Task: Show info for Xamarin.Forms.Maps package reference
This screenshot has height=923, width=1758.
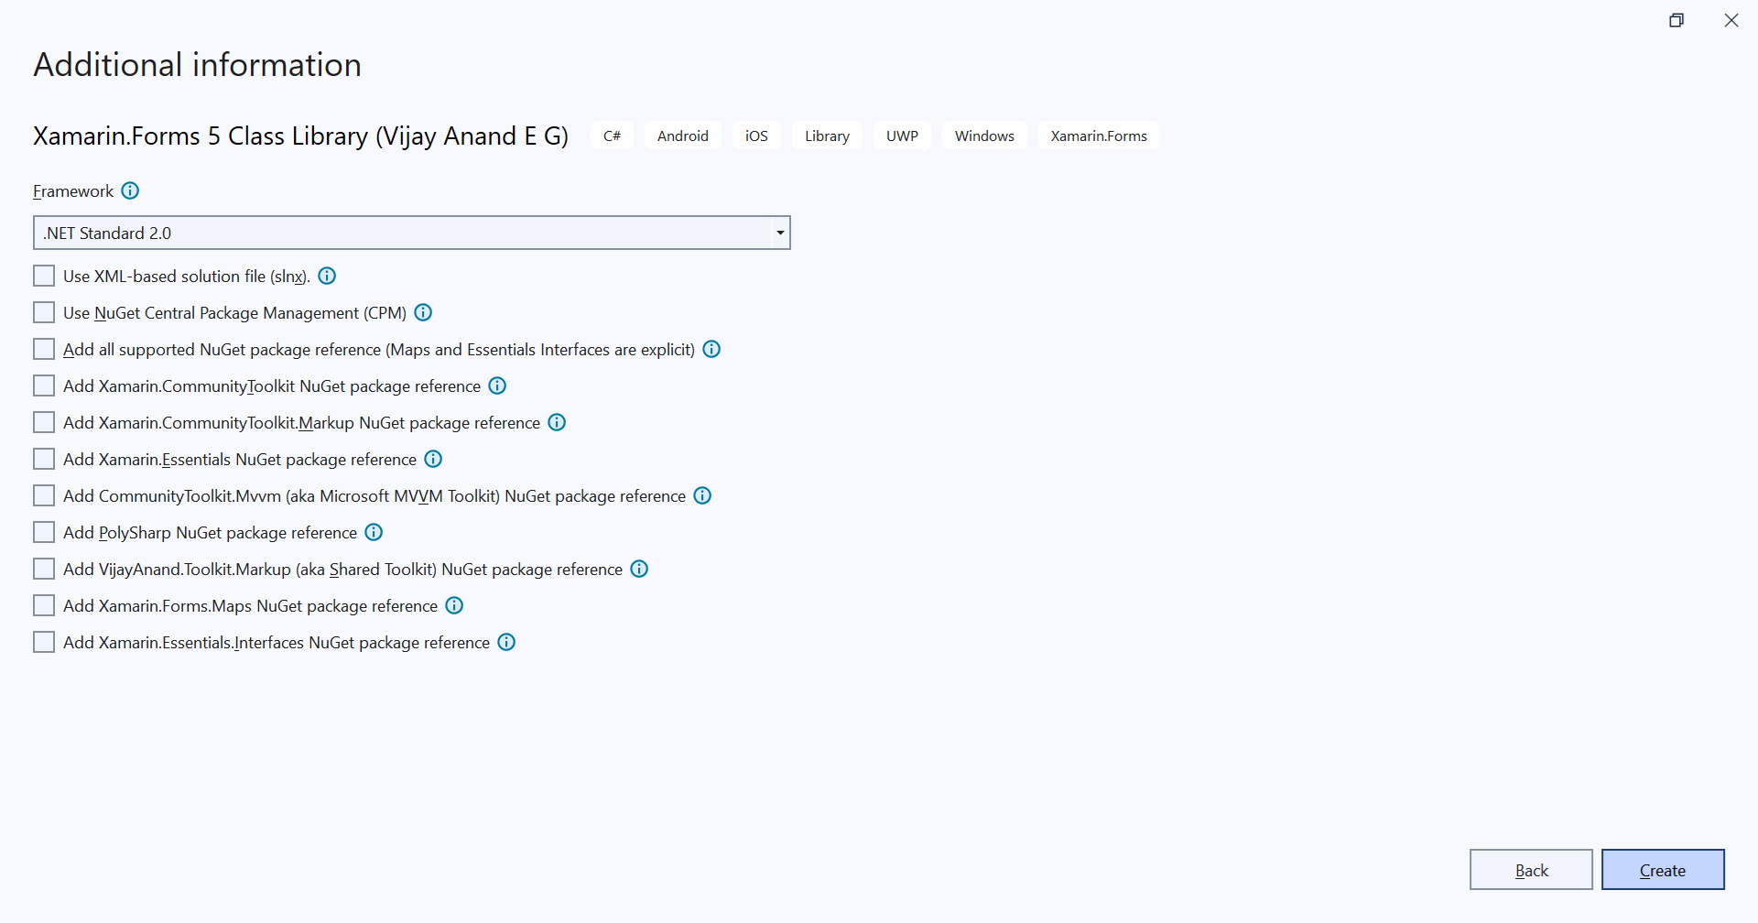Action: (454, 605)
